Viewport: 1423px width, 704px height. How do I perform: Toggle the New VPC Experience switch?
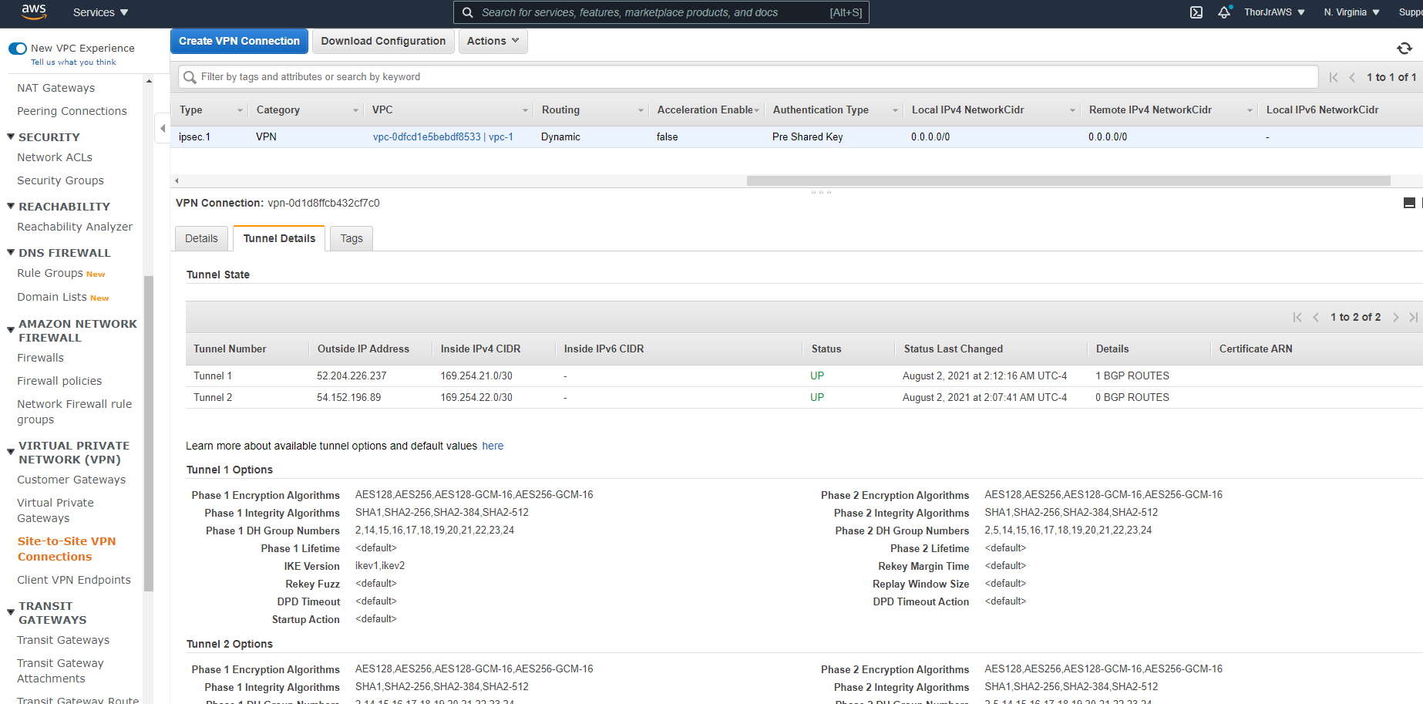click(x=18, y=49)
